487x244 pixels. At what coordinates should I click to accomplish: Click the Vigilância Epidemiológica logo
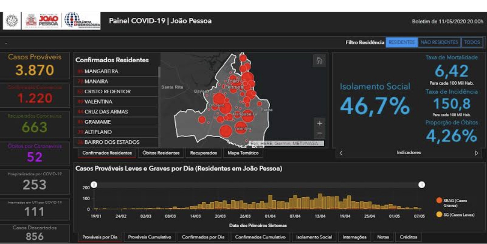pos(82,20)
